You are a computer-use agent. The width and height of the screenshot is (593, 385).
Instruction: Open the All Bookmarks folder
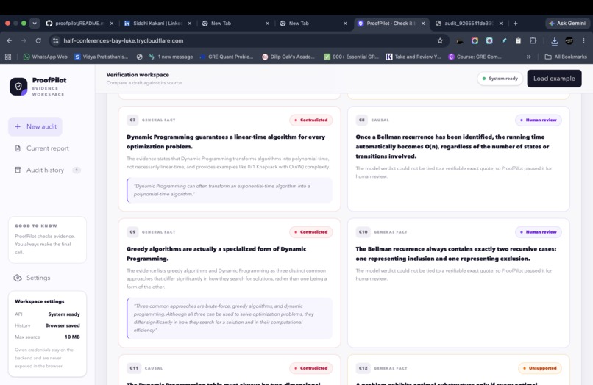point(566,57)
